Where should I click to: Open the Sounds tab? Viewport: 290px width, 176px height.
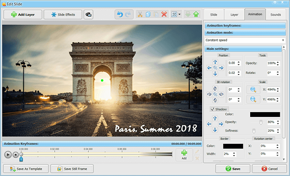[275, 14]
